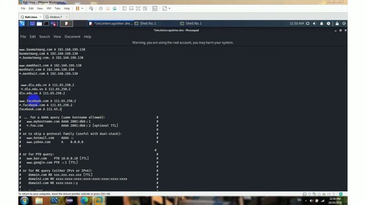Click the www.hotmail.com AAAA comment line
The height and width of the screenshot is (205, 366).
[x=47, y=138]
